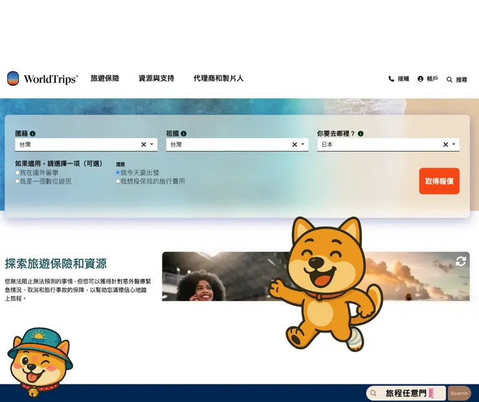Select 我在國外留學 radio option
The image size is (479, 402).
17,172
